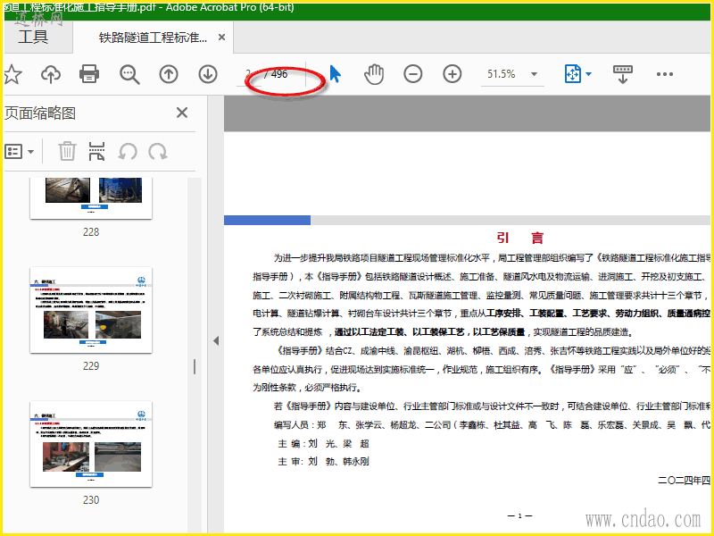Screen dimensions: 714x536
Task: Collapse the navigation pane with left triangle
Action: 216,340
